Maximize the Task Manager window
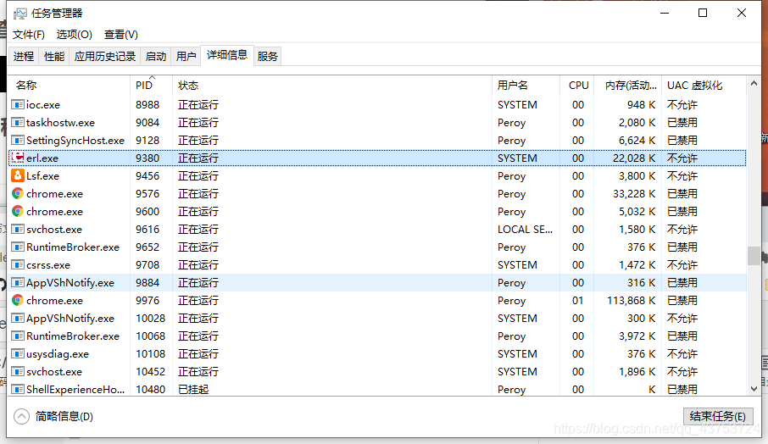 (703, 14)
